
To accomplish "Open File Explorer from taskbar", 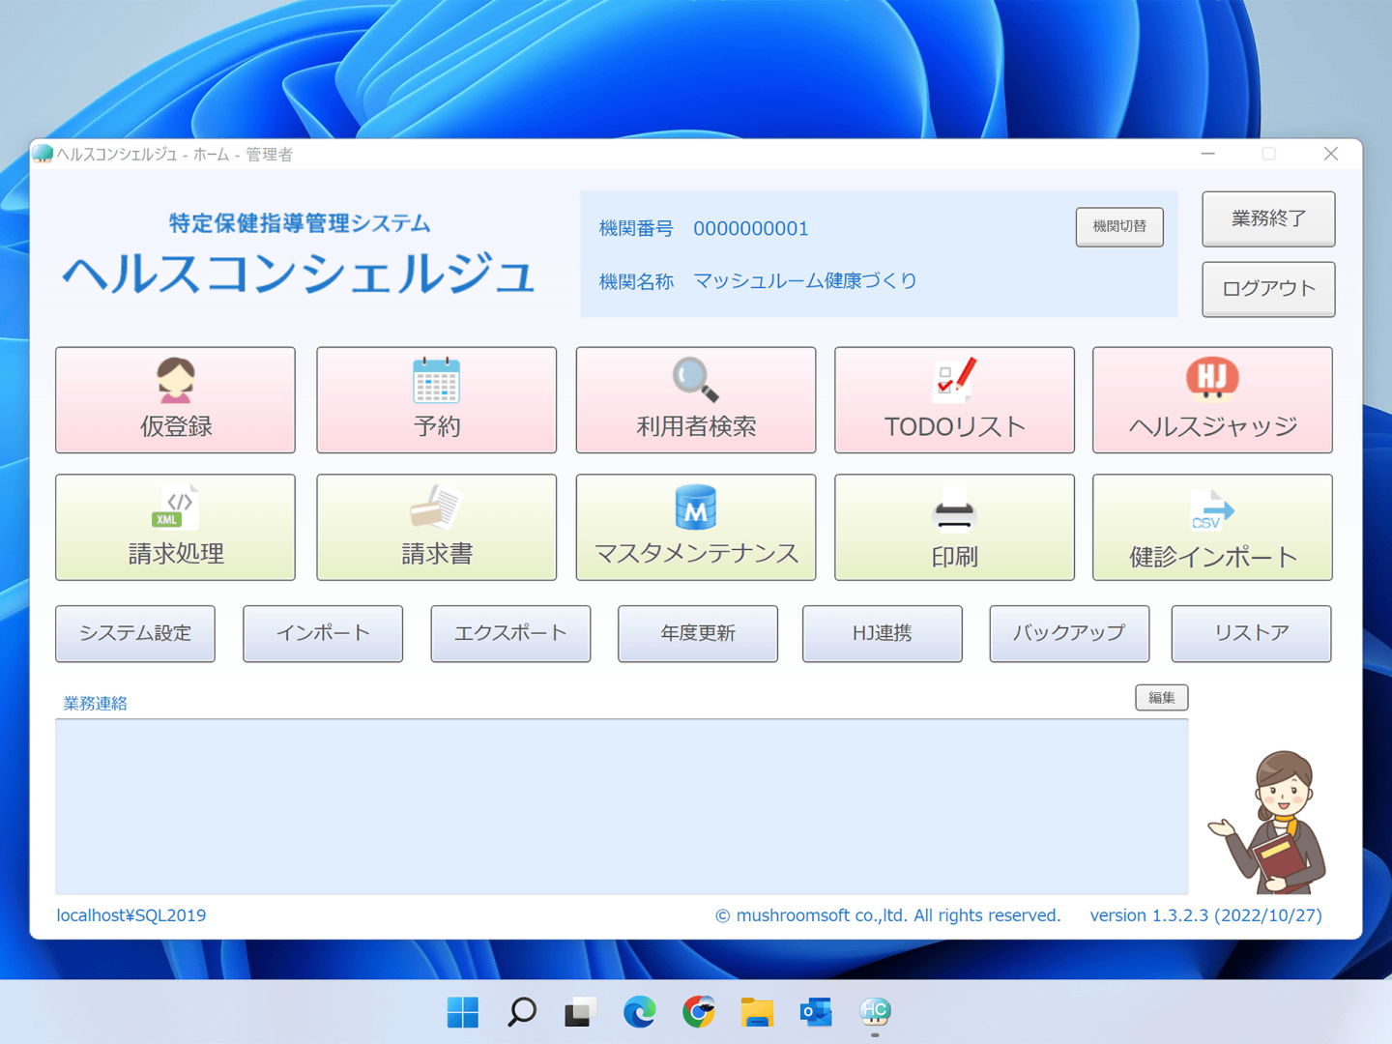I will click(x=757, y=1012).
